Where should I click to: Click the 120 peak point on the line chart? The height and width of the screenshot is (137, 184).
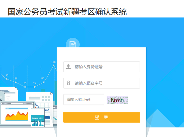pos(54,65)
